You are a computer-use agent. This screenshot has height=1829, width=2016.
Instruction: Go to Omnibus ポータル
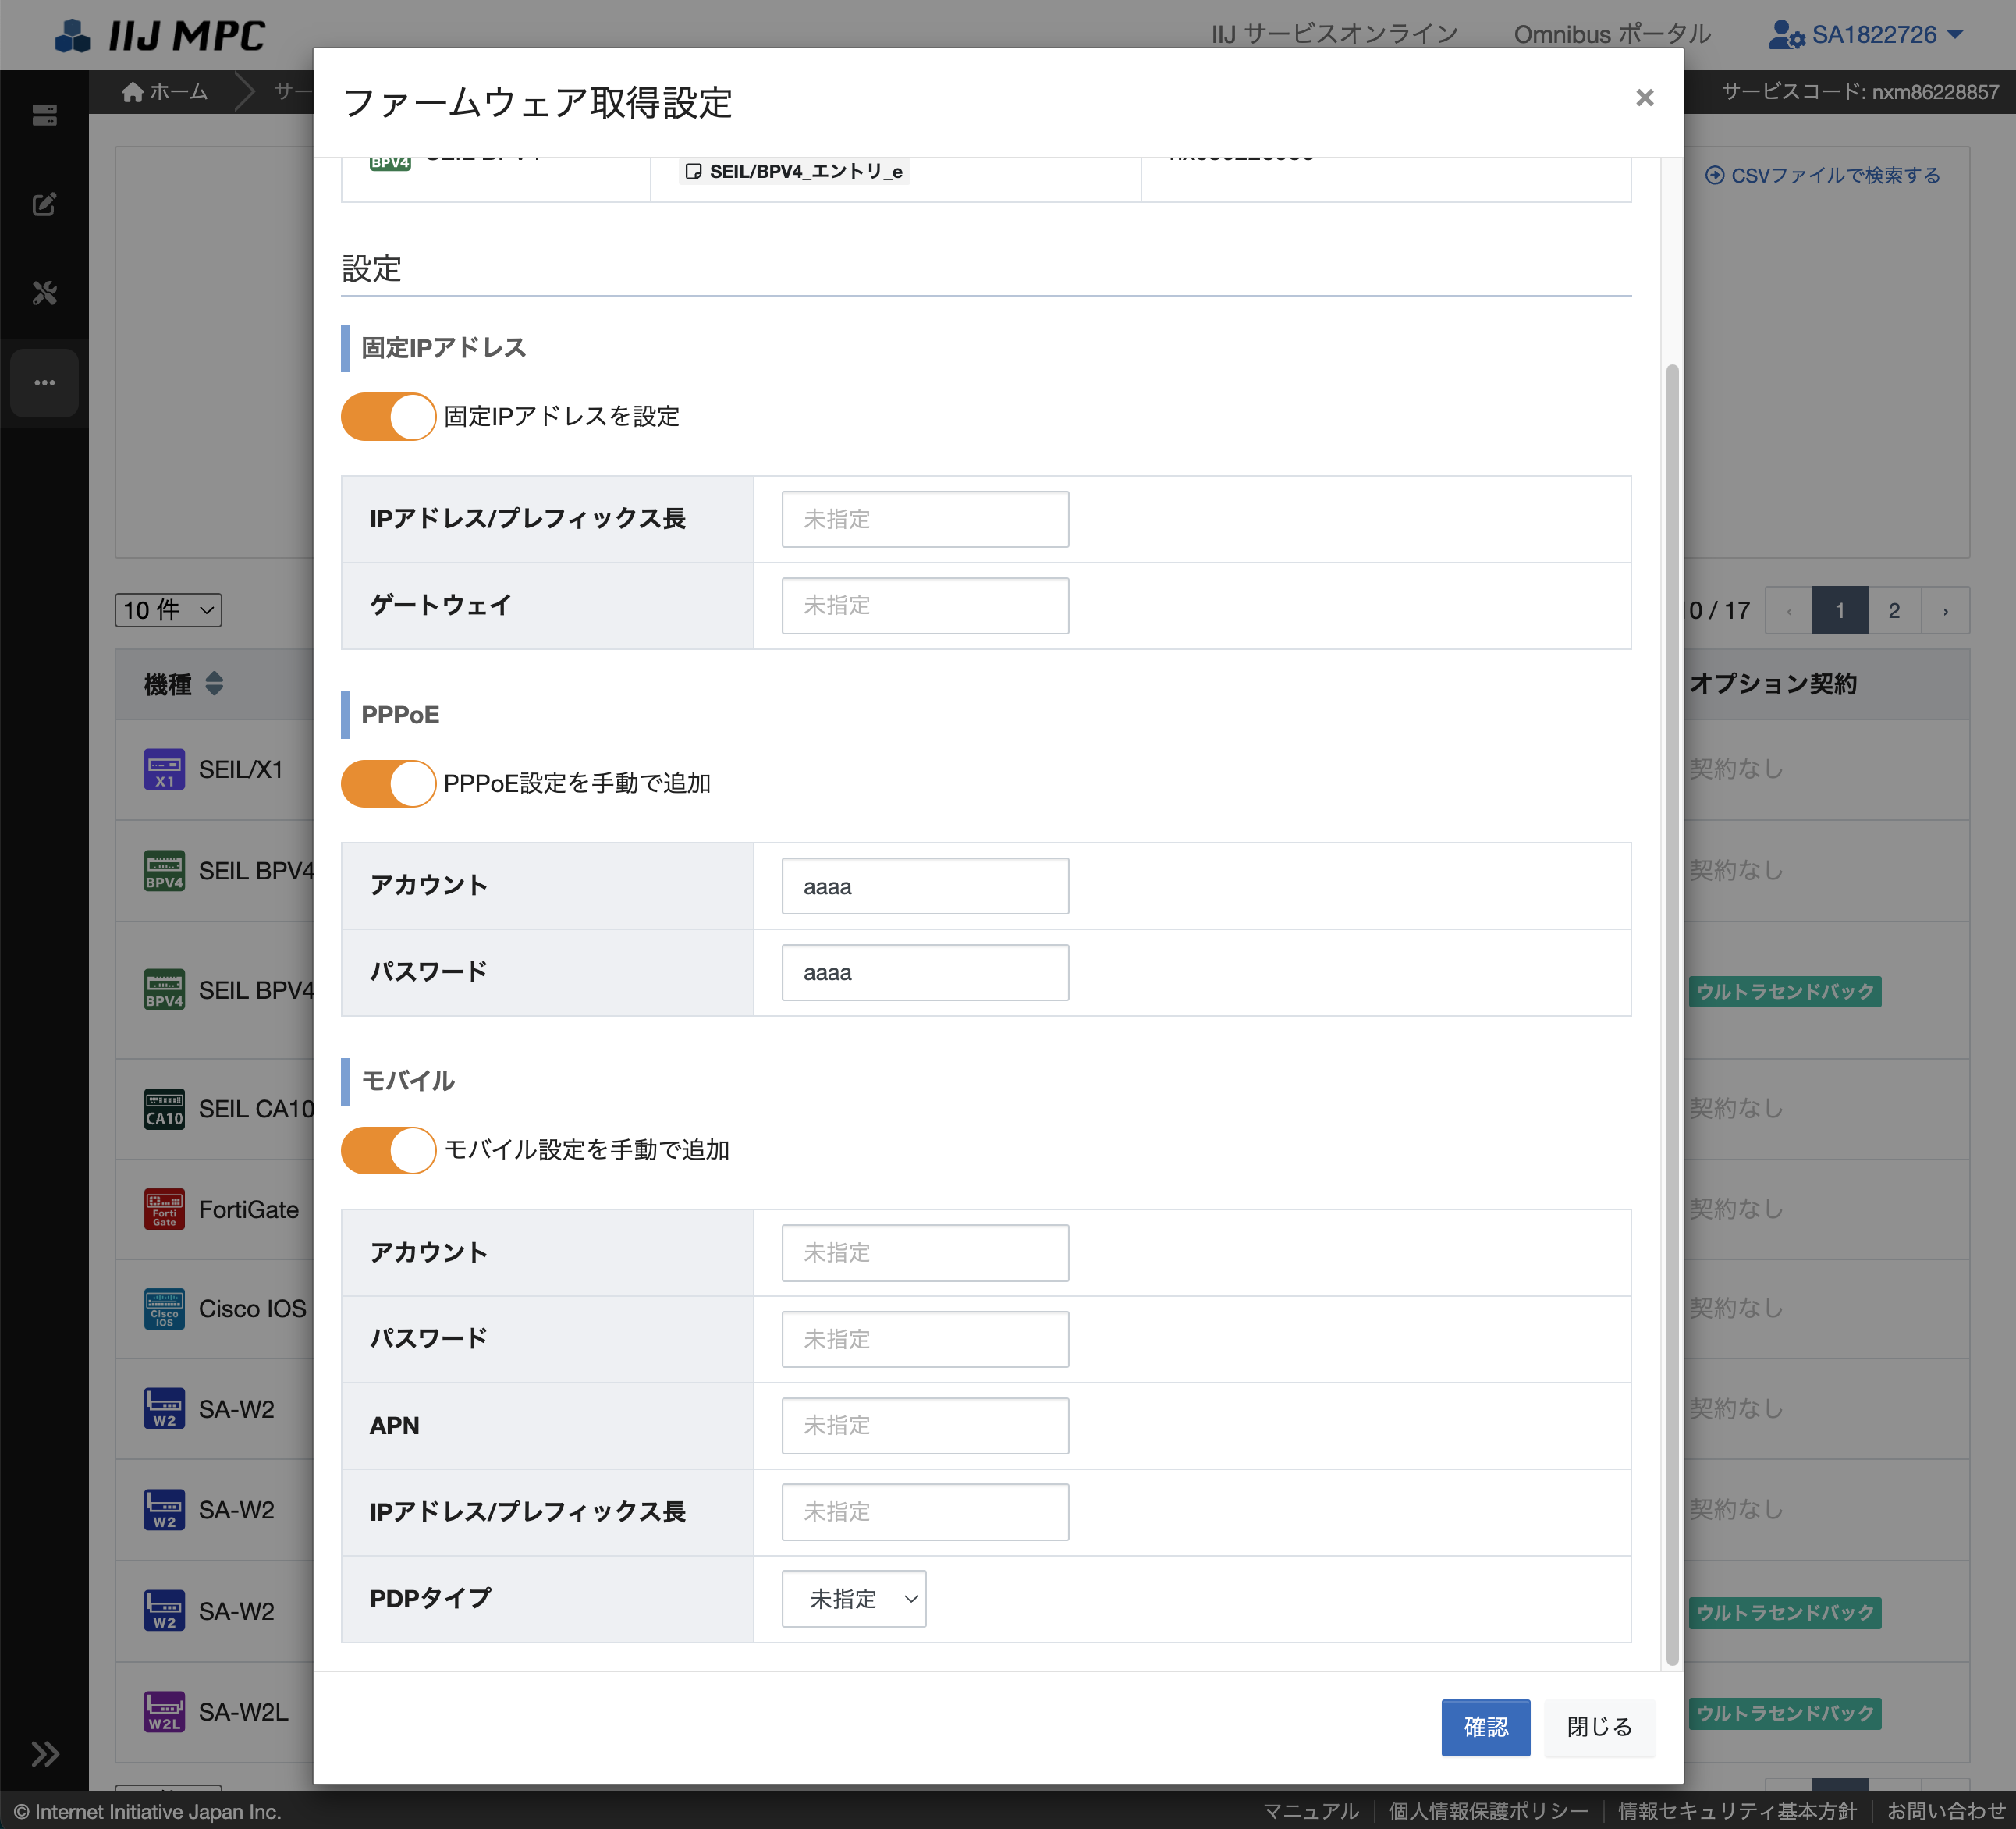point(1612,35)
